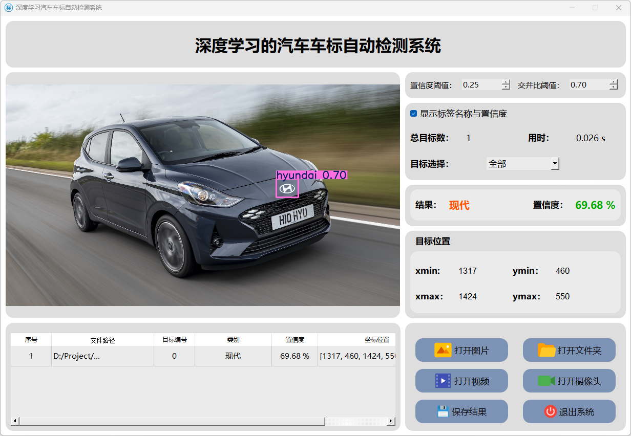Click the 置信度阈值 input field showing 0.25

[480, 85]
